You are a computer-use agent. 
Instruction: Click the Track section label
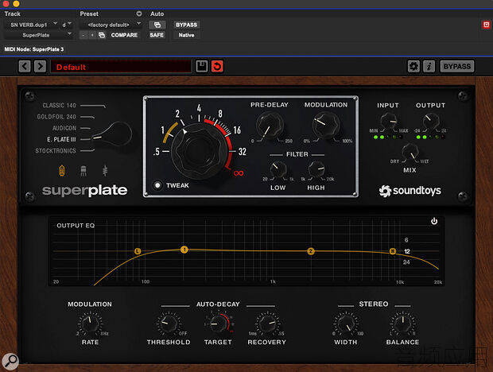13,14
